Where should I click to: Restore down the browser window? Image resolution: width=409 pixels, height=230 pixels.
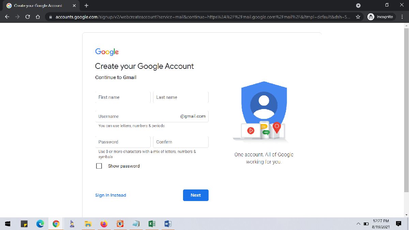tap(387, 5)
